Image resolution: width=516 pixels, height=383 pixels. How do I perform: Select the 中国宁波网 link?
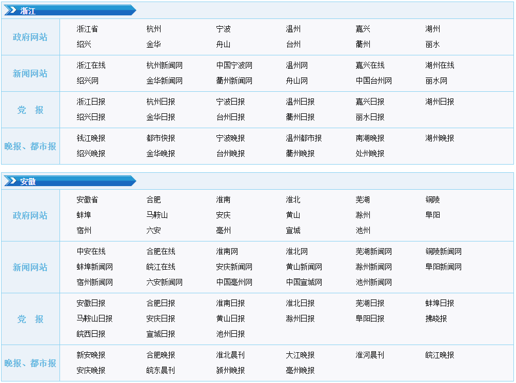[234, 66]
